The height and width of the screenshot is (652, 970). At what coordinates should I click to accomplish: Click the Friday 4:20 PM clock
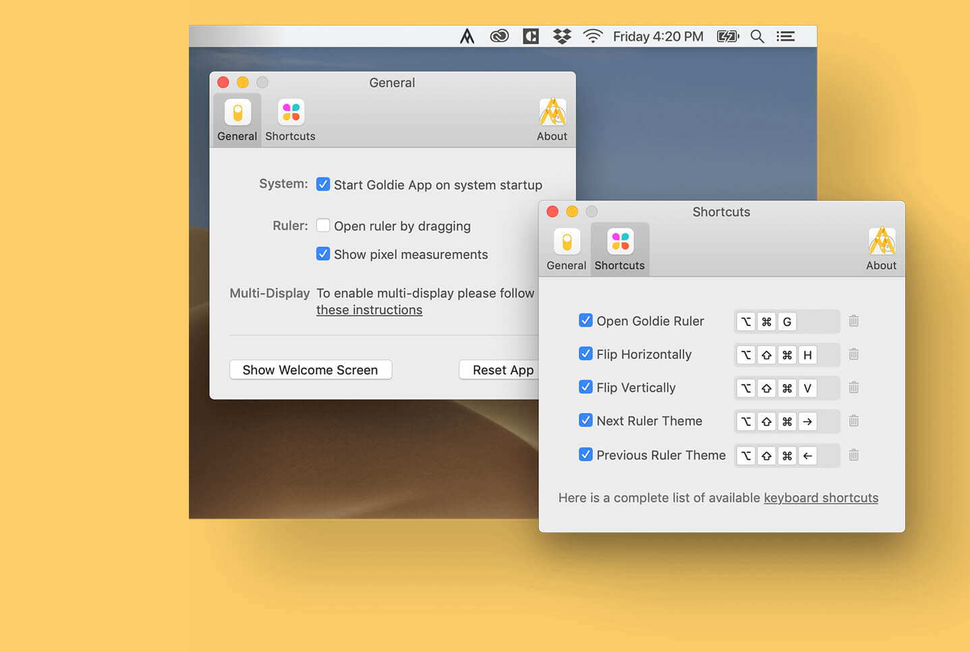658,36
